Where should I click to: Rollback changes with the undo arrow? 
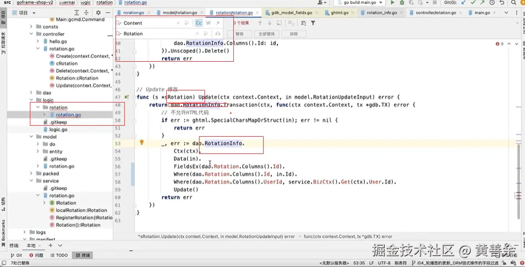(x=502, y=2)
